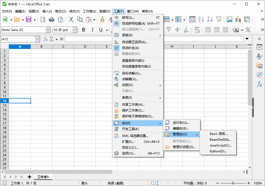Select Basic 语言... from submenu

click(218, 134)
